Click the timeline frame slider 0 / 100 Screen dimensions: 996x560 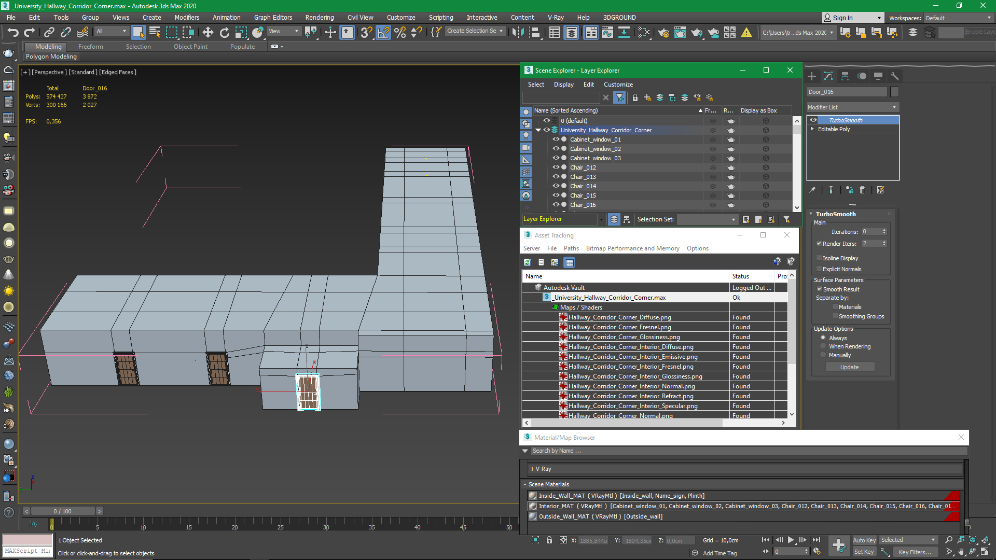click(63, 511)
